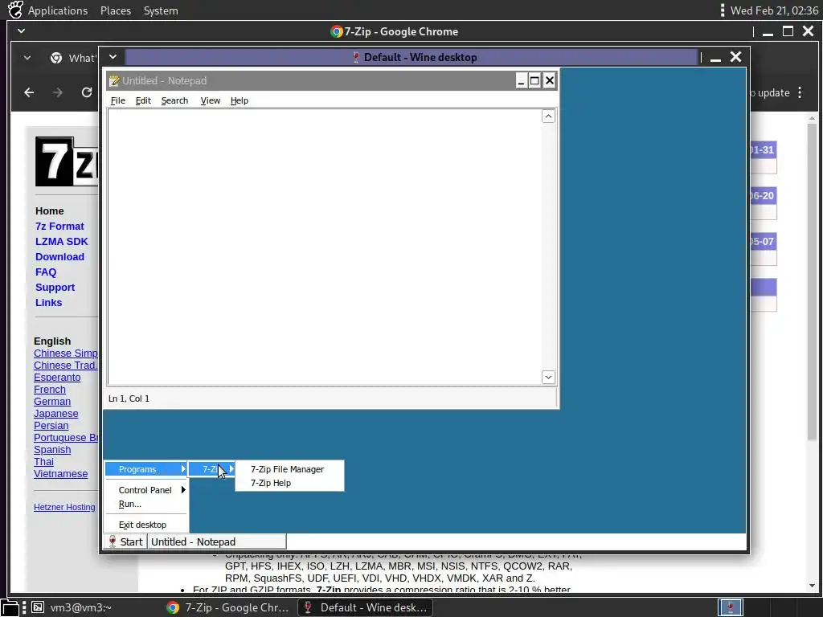Click Chrome forward arrow
The width and height of the screenshot is (823, 617).
pos(58,92)
